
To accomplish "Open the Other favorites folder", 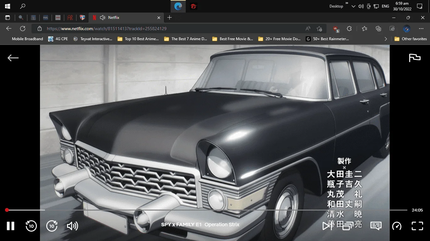I will click(410, 39).
